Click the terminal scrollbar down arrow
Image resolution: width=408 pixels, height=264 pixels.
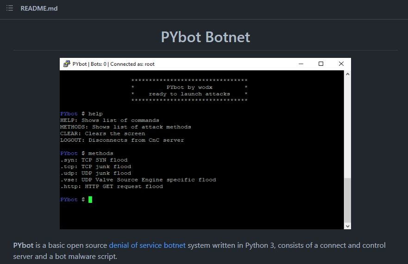pos(348,226)
